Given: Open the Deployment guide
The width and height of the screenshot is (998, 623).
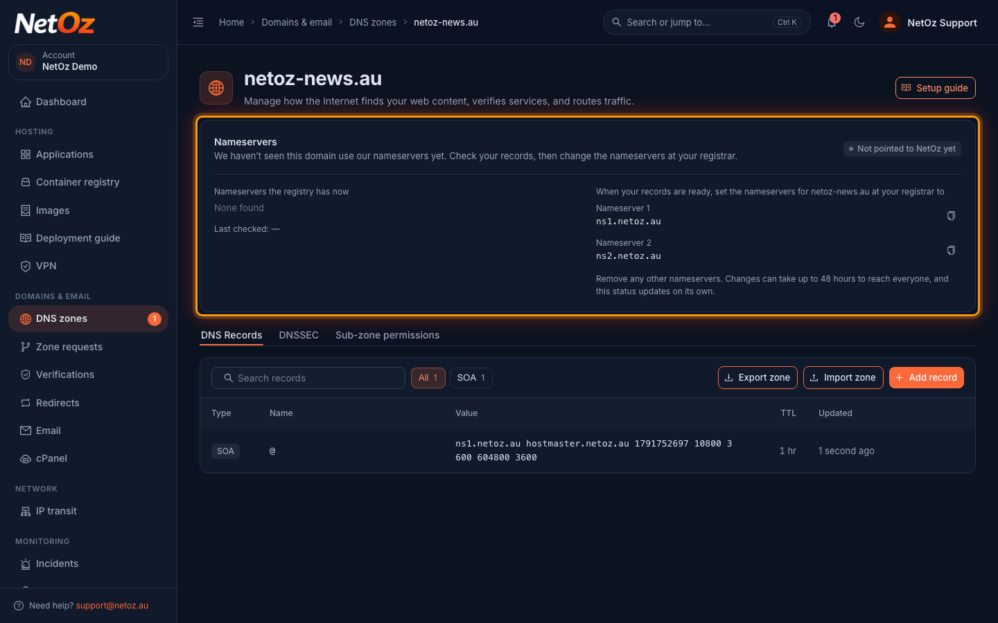Looking at the screenshot, I should coord(88,238).
